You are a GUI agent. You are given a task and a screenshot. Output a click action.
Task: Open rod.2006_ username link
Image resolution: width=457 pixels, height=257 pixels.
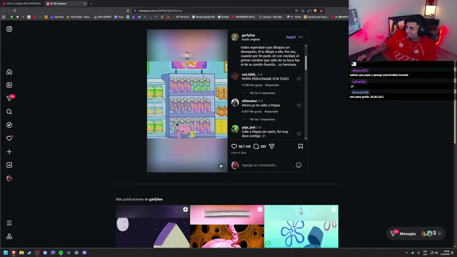pos(248,75)
